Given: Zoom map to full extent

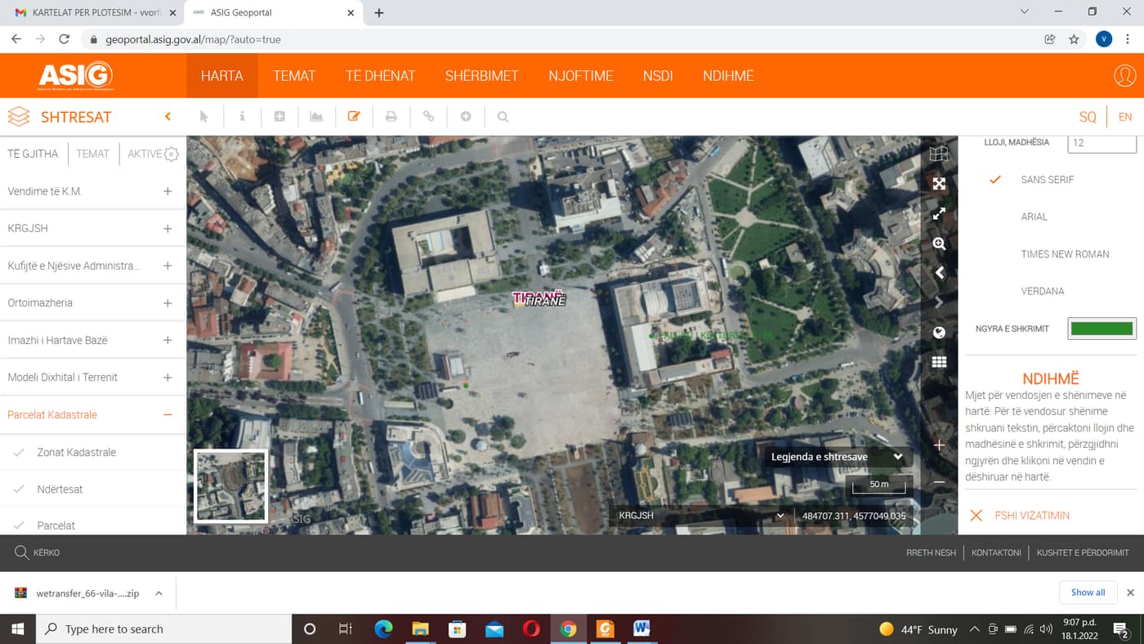Looking at the screenshot, I should pos(939,184).
